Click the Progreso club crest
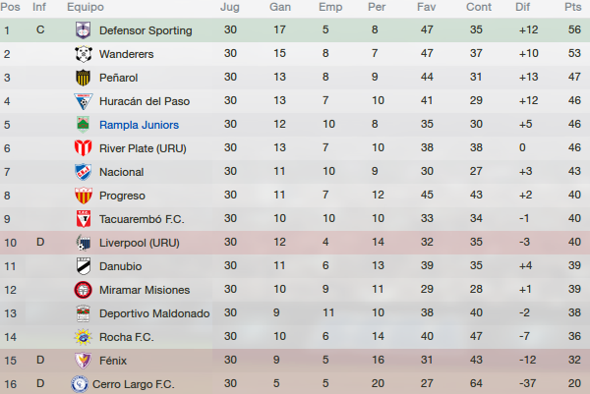The height and width of the screenshot is (394, 590). (x=84, y=196)
